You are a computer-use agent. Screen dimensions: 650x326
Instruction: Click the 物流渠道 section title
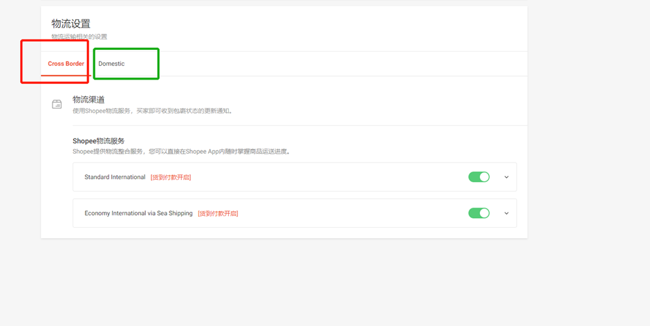coord(89,100)
